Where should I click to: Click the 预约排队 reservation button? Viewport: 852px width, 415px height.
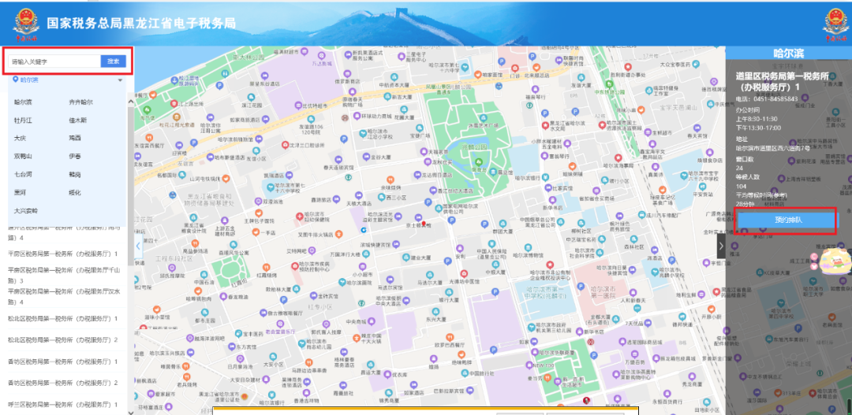coord(788,220)
